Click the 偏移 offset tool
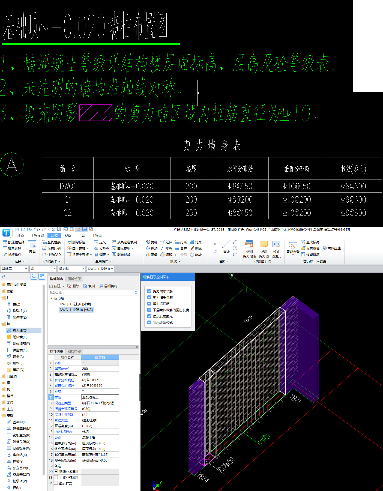Screen dimensions: 383x491 166,255
